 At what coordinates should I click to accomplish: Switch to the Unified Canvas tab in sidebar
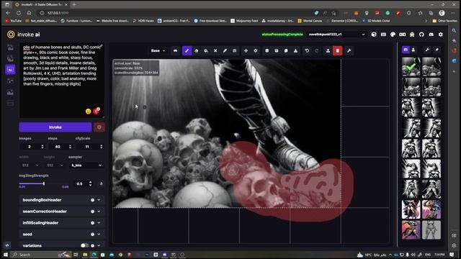(10, 70)
